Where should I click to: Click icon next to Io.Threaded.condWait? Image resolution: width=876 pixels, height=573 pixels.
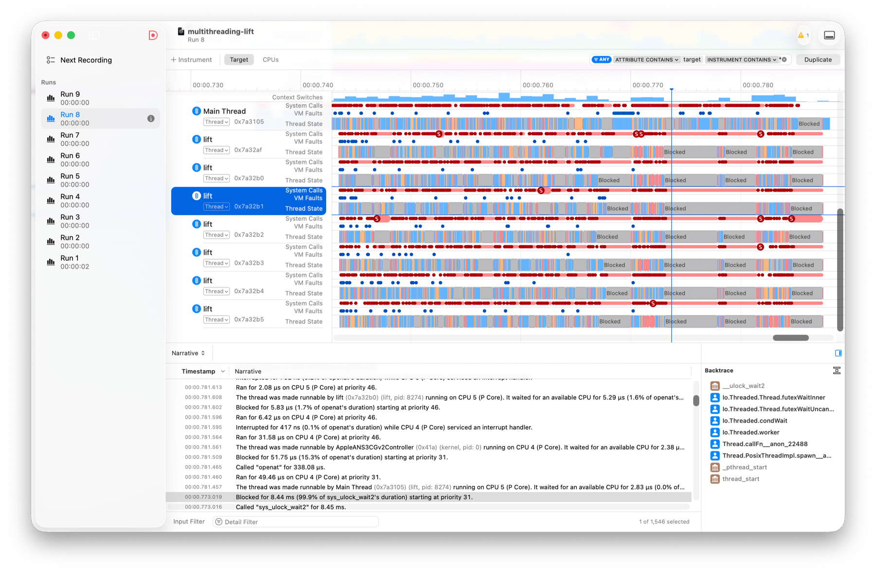[714, 421]
